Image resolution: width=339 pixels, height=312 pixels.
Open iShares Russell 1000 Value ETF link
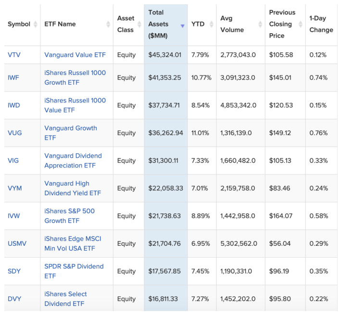75,105
